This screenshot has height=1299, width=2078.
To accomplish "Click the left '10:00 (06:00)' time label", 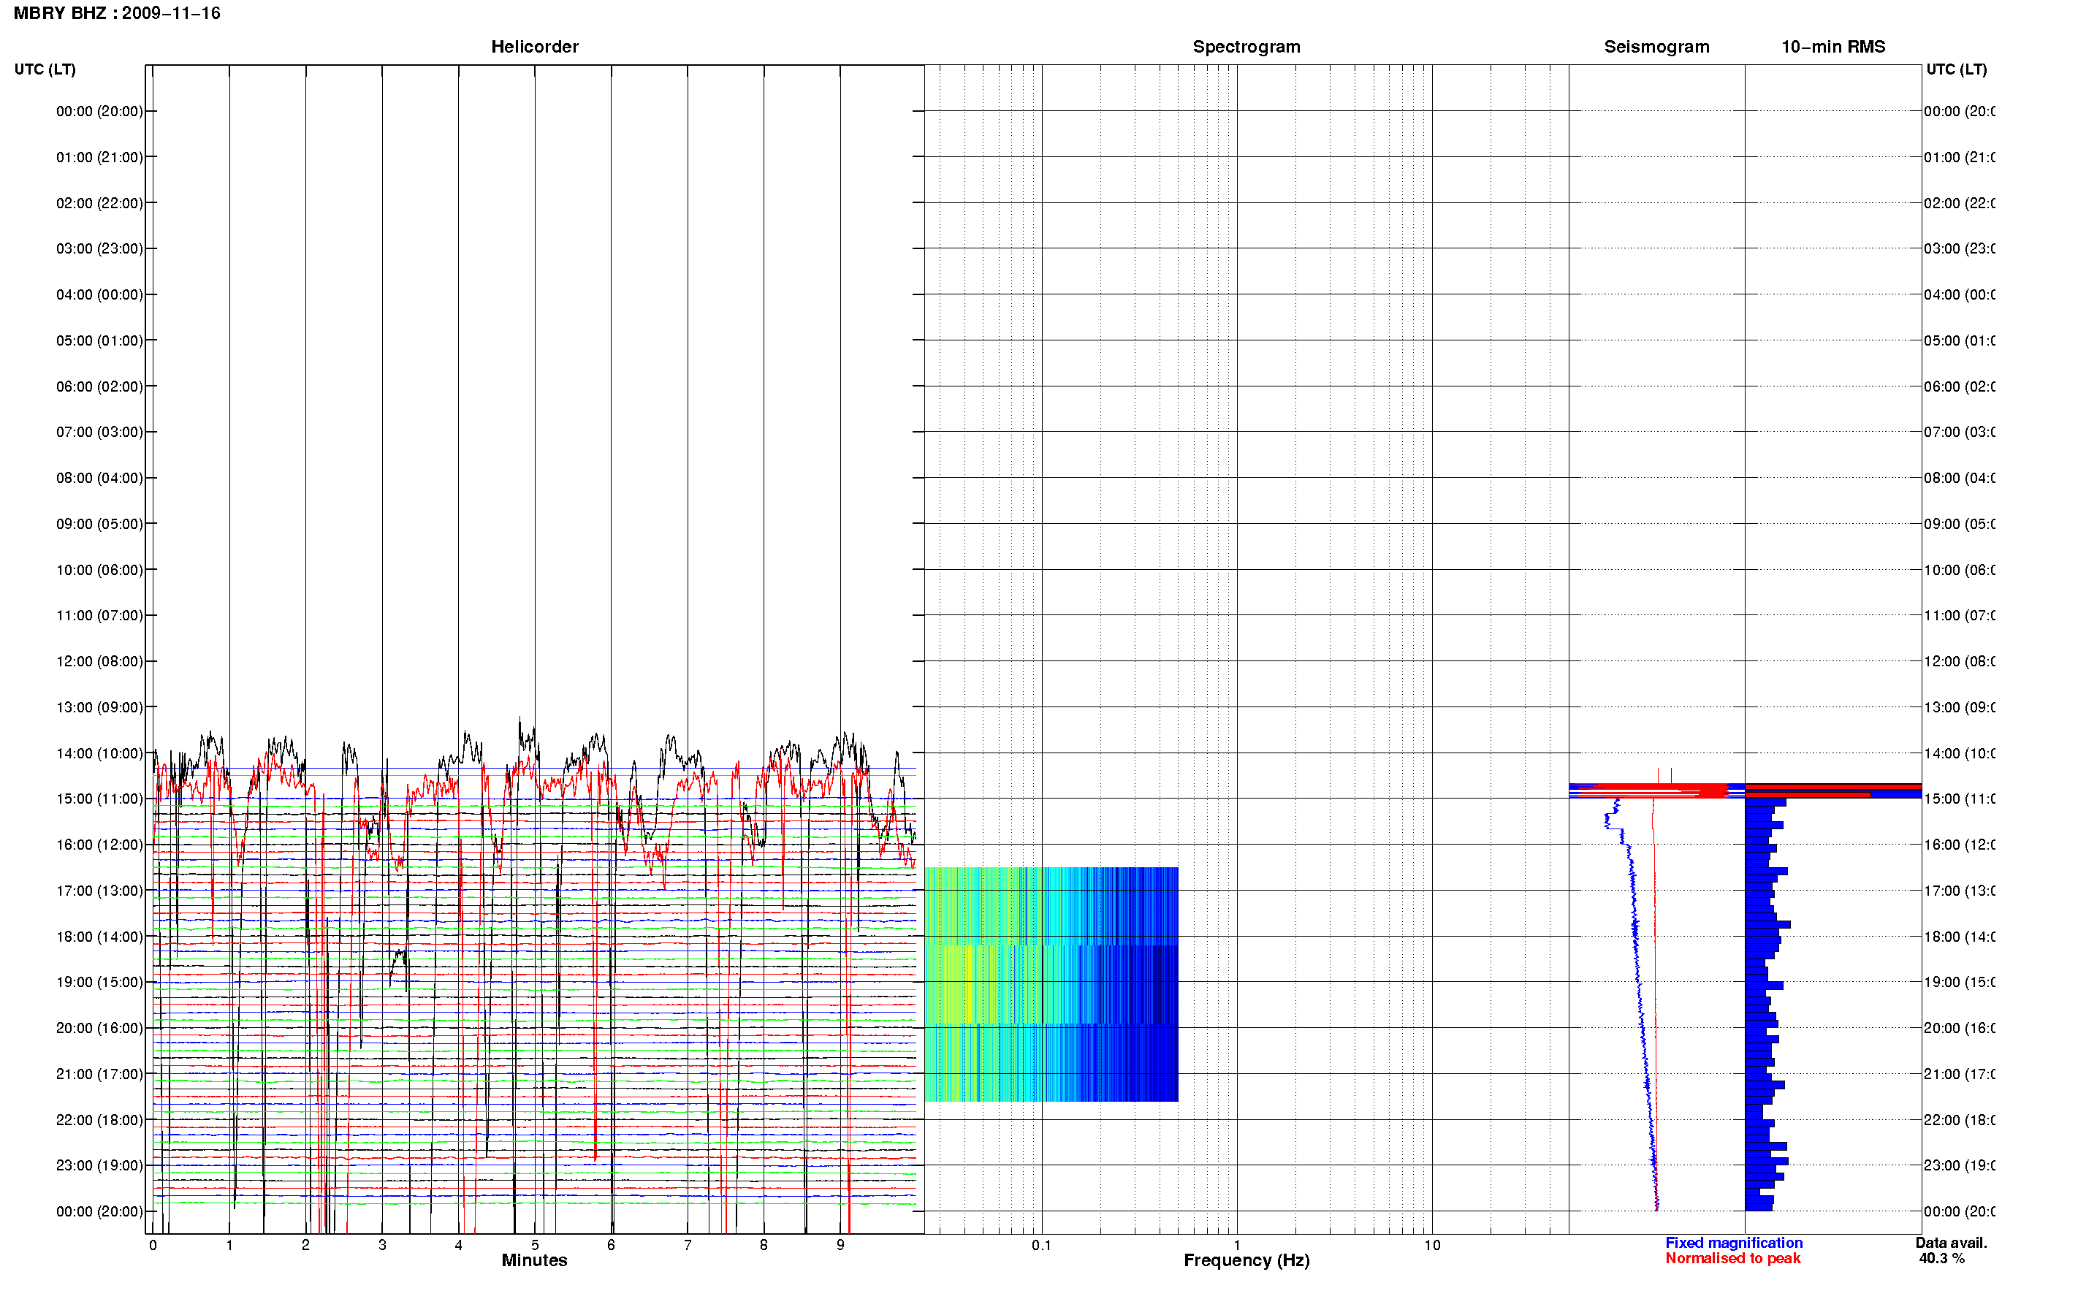I will click(99, 570).
